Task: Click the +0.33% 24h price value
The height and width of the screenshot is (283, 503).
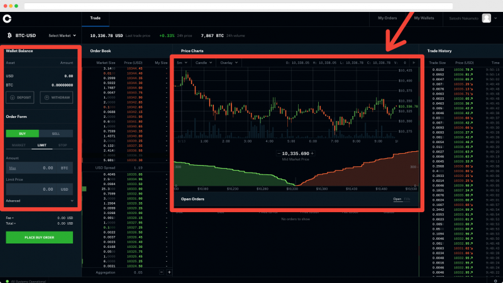Action: pyautogui.click(x=167, y=36)
